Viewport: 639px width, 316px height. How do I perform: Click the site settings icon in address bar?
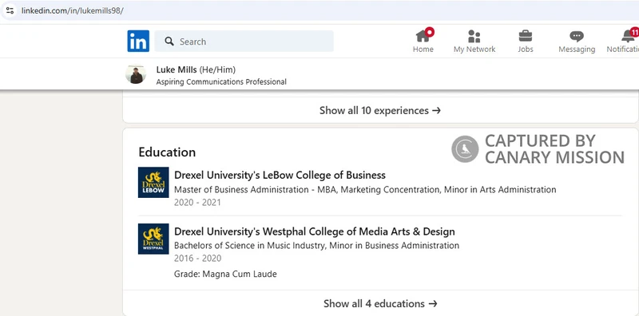pos(10,10)
